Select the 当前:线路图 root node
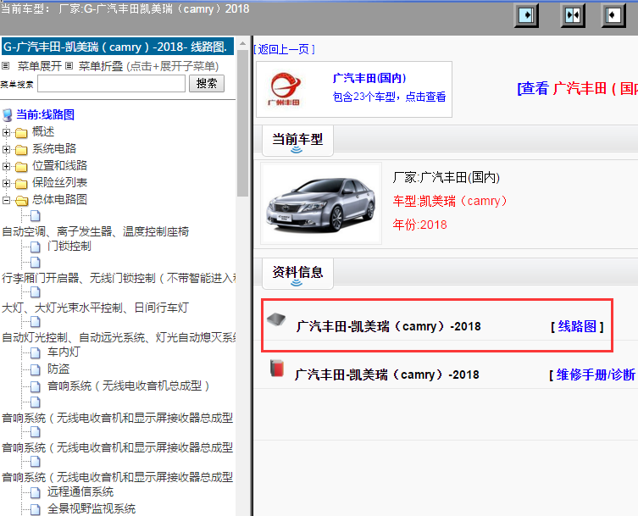Screen dimensions: 638x516 (45, 114)
